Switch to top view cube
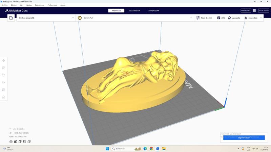This screenshot has height=152, width=271. pos(20,142)
